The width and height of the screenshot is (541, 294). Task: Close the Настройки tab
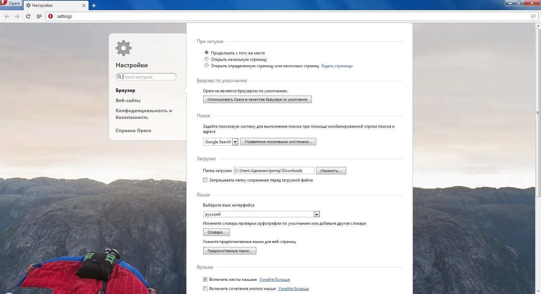[x=84, y=5]
